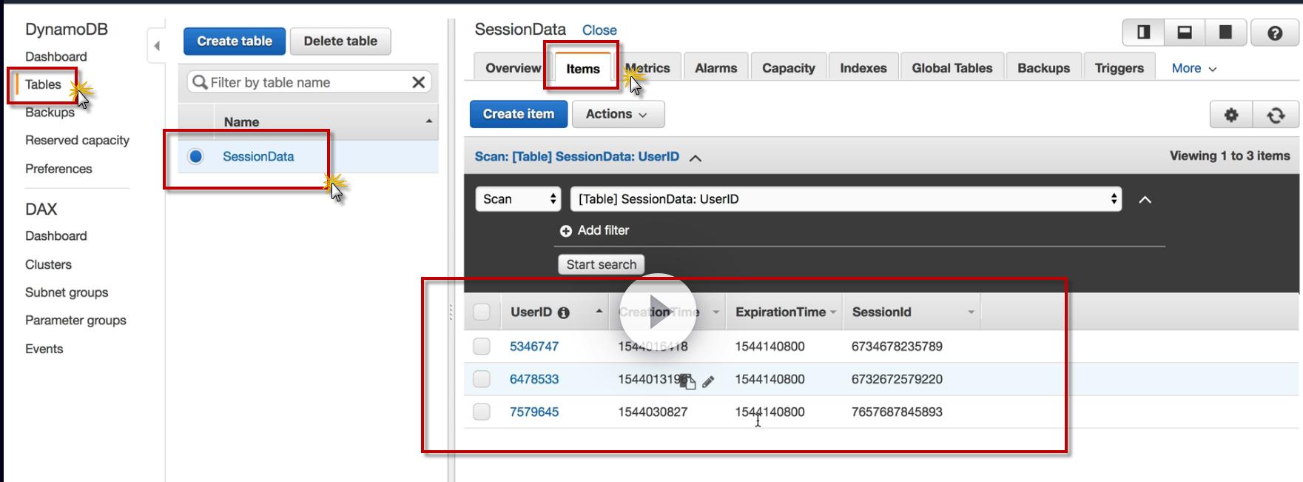Show UserID info icon tooltip

(564, 312)
